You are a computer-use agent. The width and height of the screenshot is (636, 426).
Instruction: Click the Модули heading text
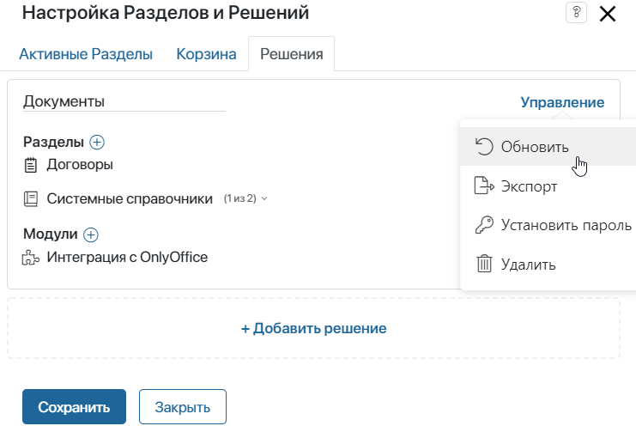pyautogui.click(x=51, y=234)
